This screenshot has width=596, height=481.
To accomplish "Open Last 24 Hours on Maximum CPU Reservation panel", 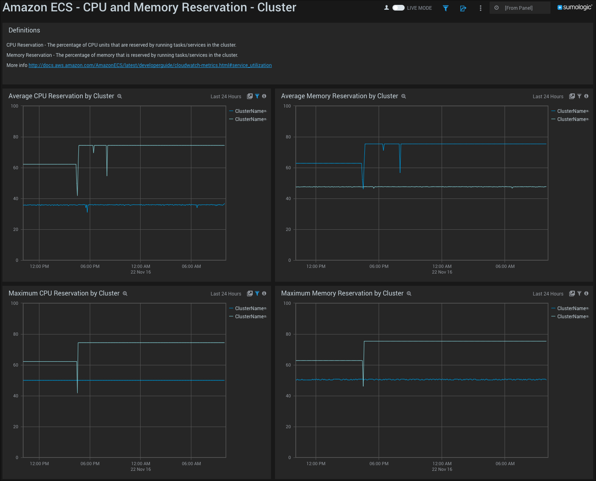I will 225,293.
